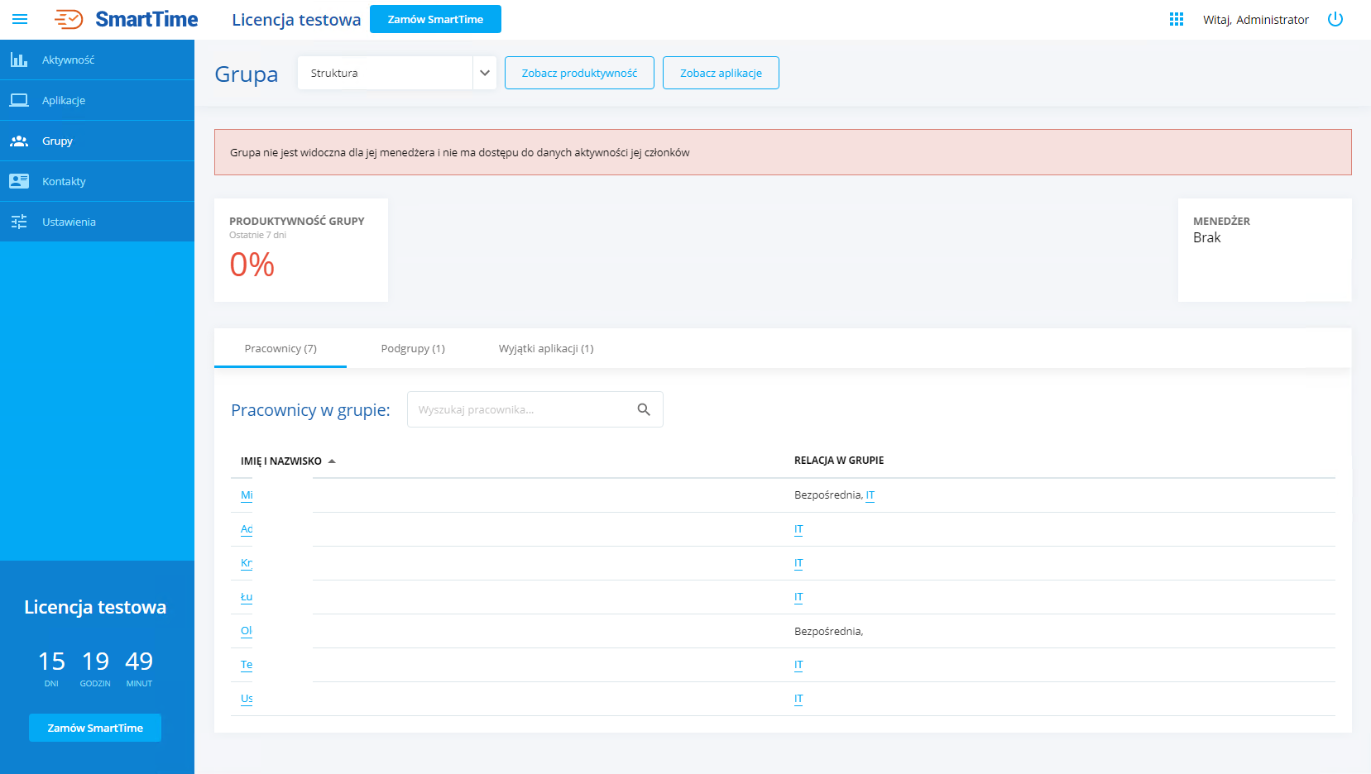Viewport: 1371px width, 774px height.
Task: Click the SmartTime logo
Action: click(127, 19)
